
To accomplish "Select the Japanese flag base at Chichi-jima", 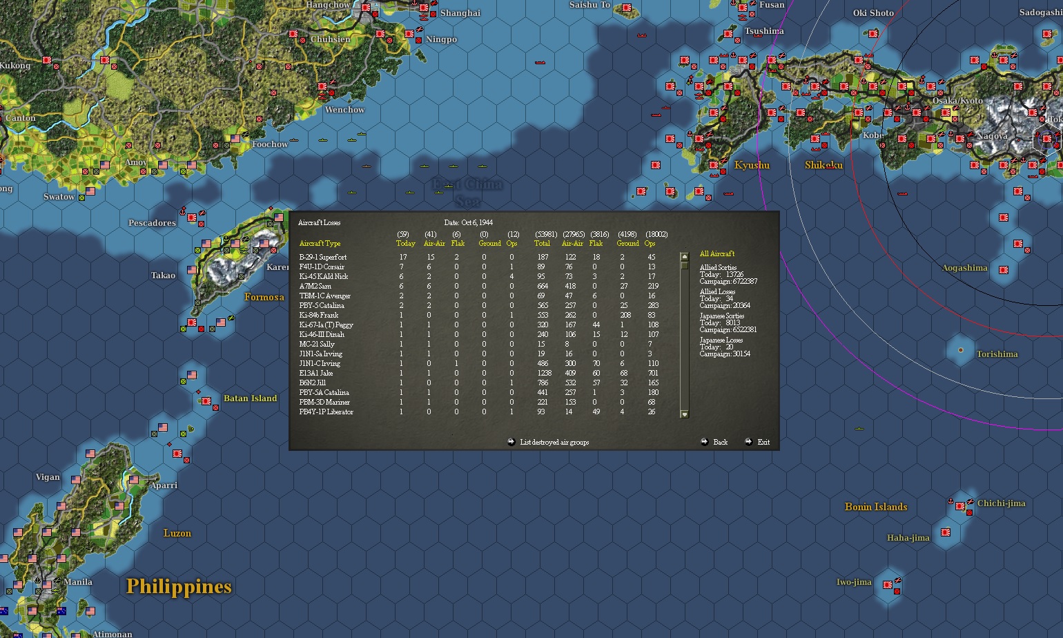I will (959, 506).
